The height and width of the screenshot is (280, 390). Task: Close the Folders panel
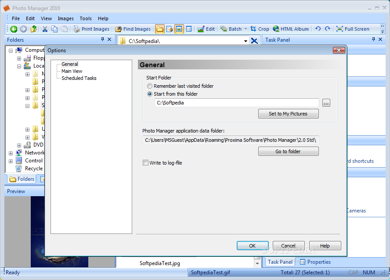click(x=109, y=39)
